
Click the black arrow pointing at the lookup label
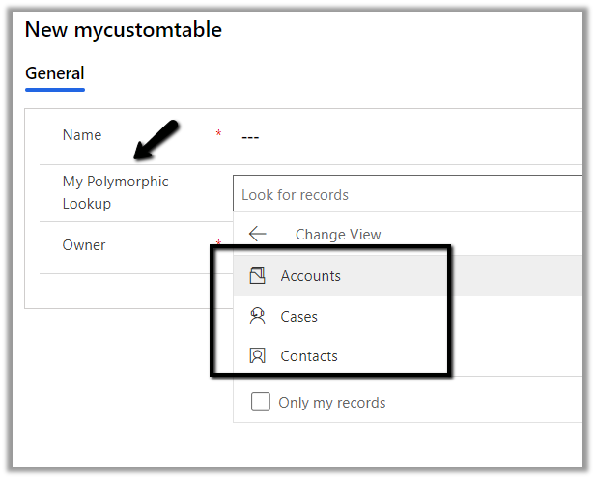click(156, 139)
